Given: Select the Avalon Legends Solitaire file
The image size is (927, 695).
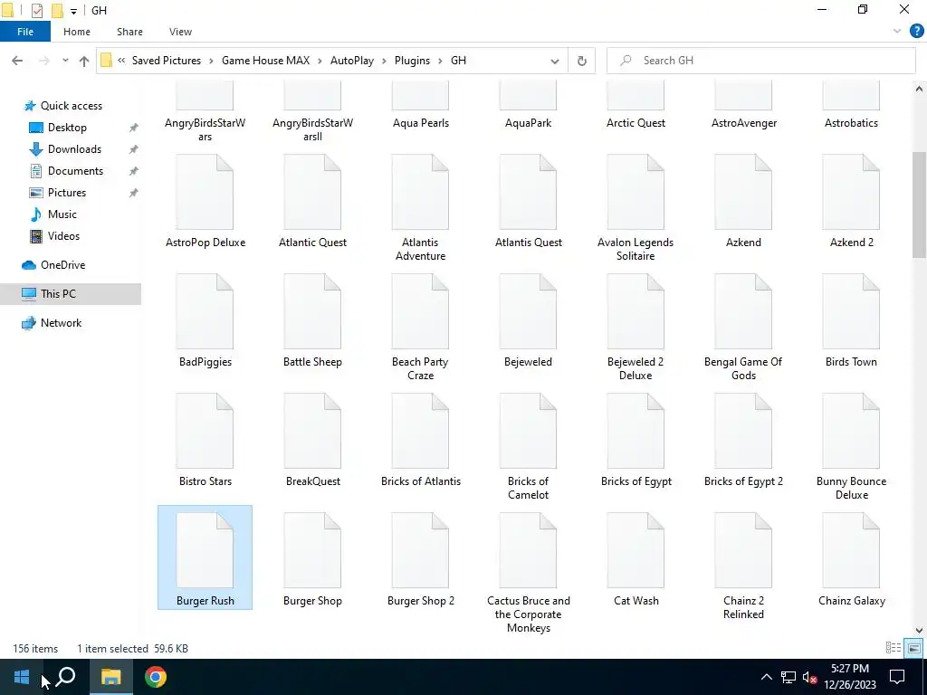Looking at the screenshot, I should point(636,208).
